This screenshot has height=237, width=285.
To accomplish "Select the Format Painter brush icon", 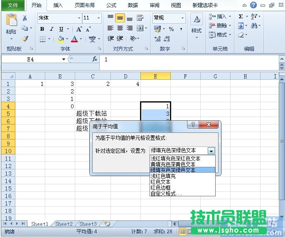I will [x=25, y=39].
